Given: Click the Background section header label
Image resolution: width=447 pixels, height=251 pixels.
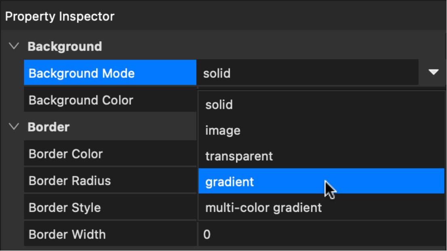Looking at the screenshot, I should tap(65, 46).
